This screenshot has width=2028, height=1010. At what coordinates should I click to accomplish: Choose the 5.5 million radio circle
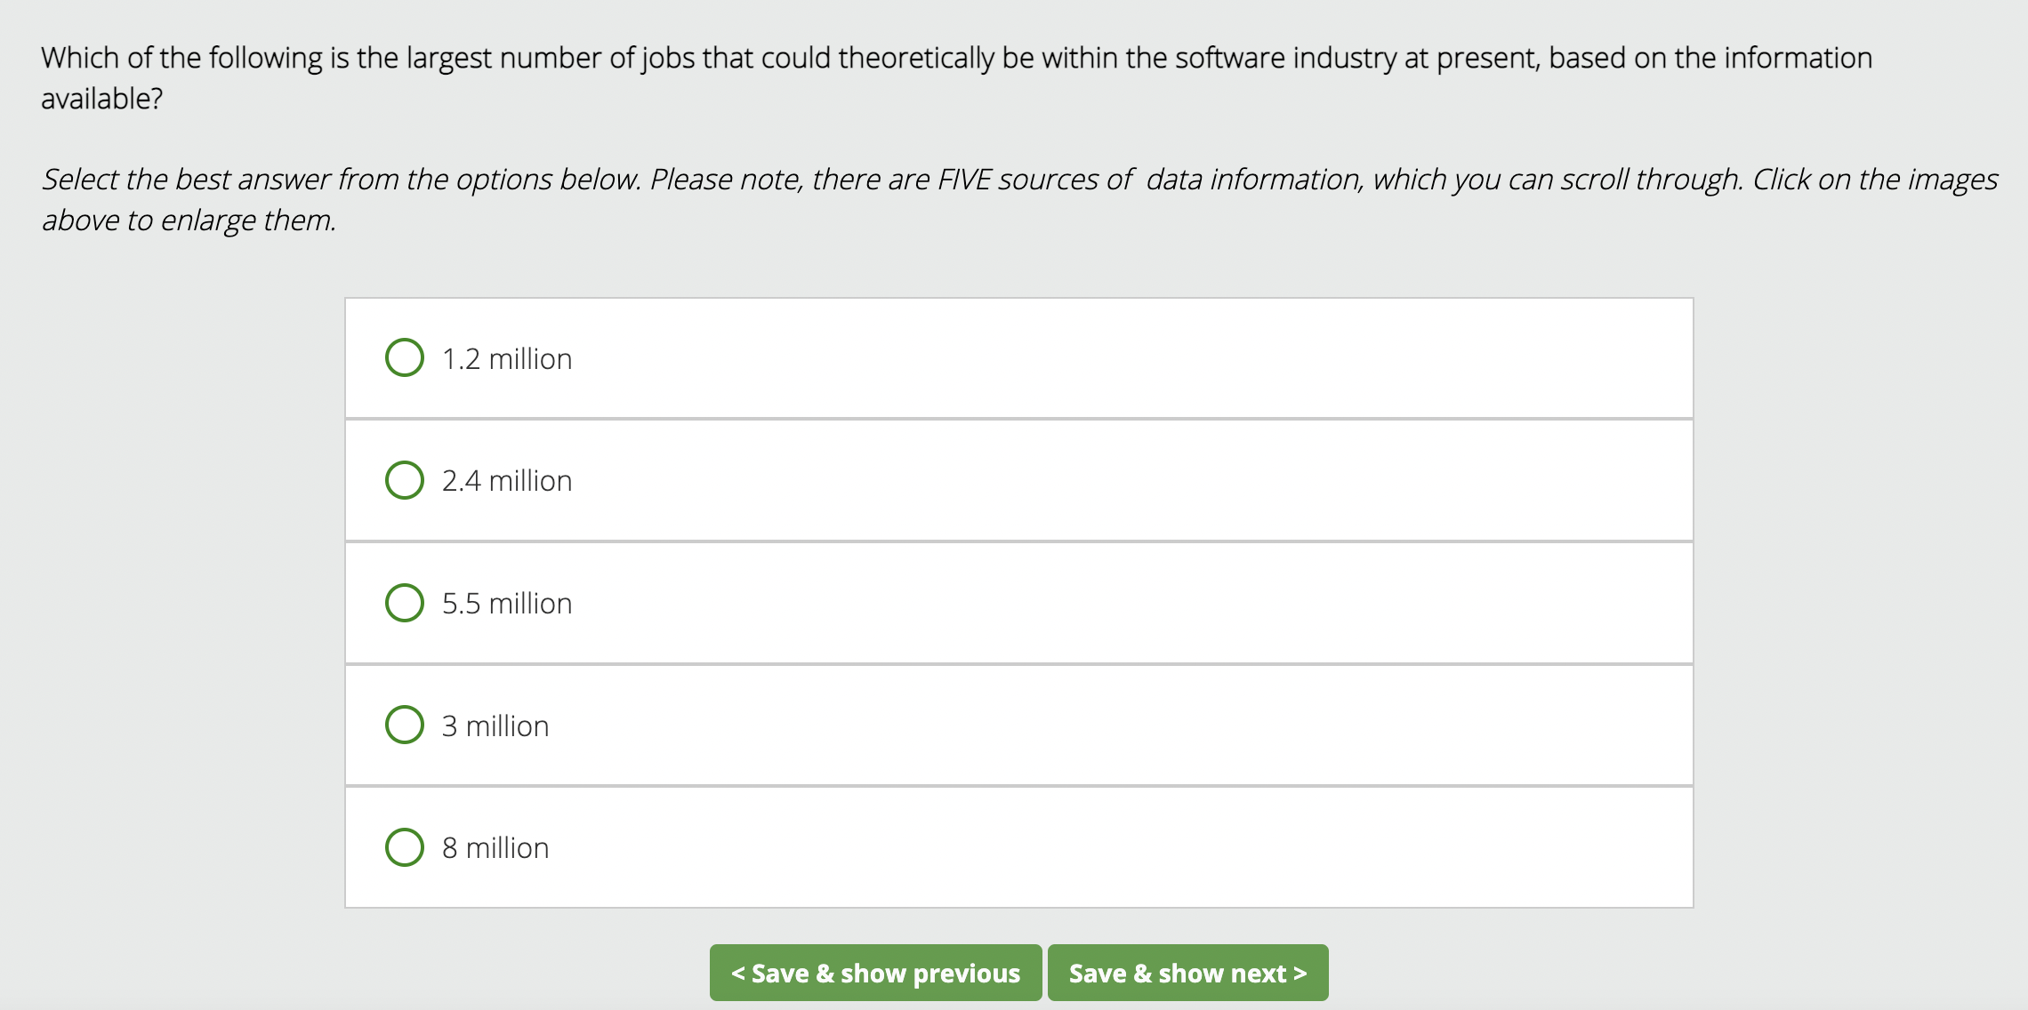(405, 603)
